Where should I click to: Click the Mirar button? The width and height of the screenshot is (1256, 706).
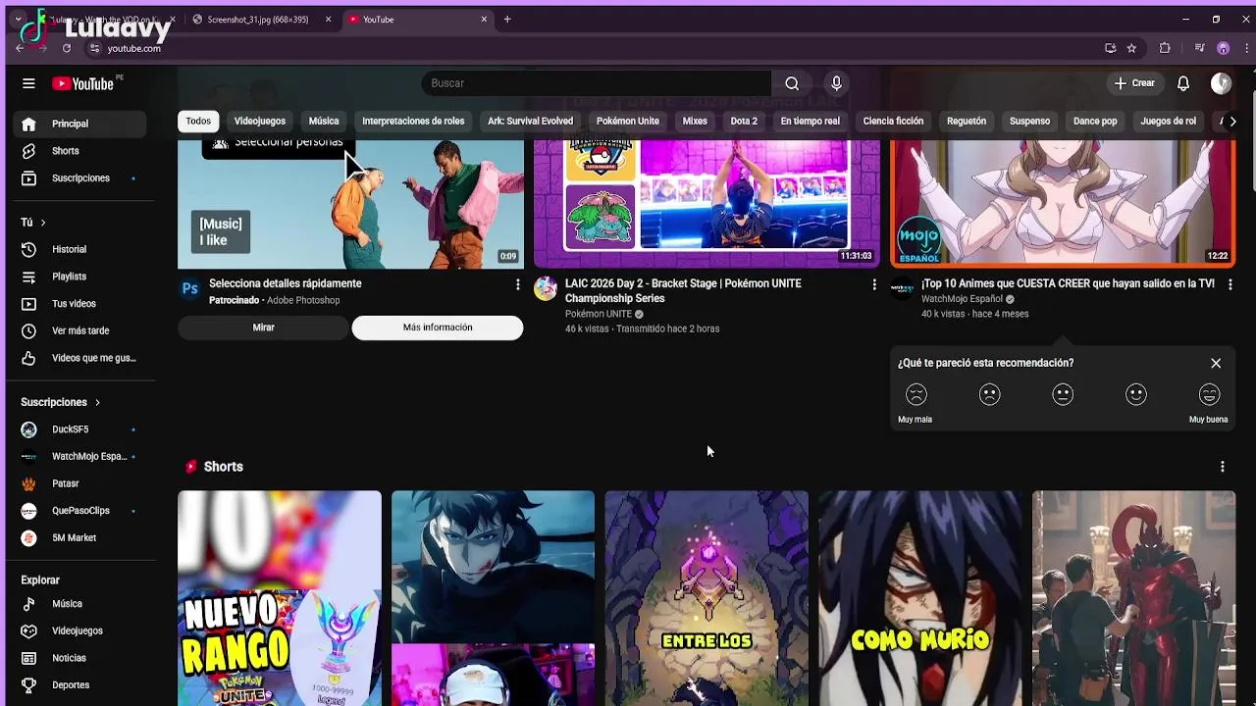tap(263, 328)
